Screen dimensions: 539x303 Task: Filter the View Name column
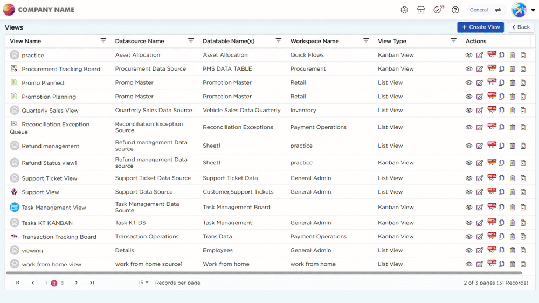point(103,40)
